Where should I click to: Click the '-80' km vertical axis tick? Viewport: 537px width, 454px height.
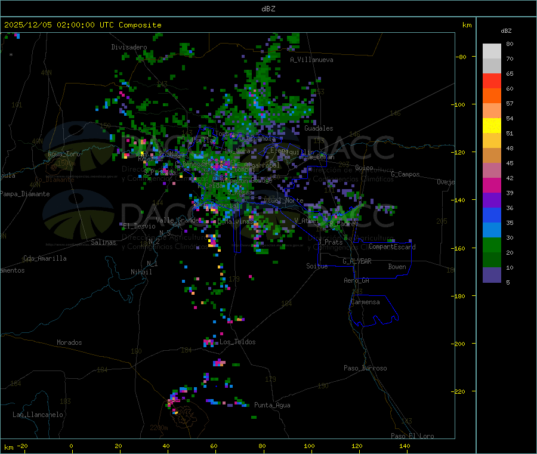point(461,57)
